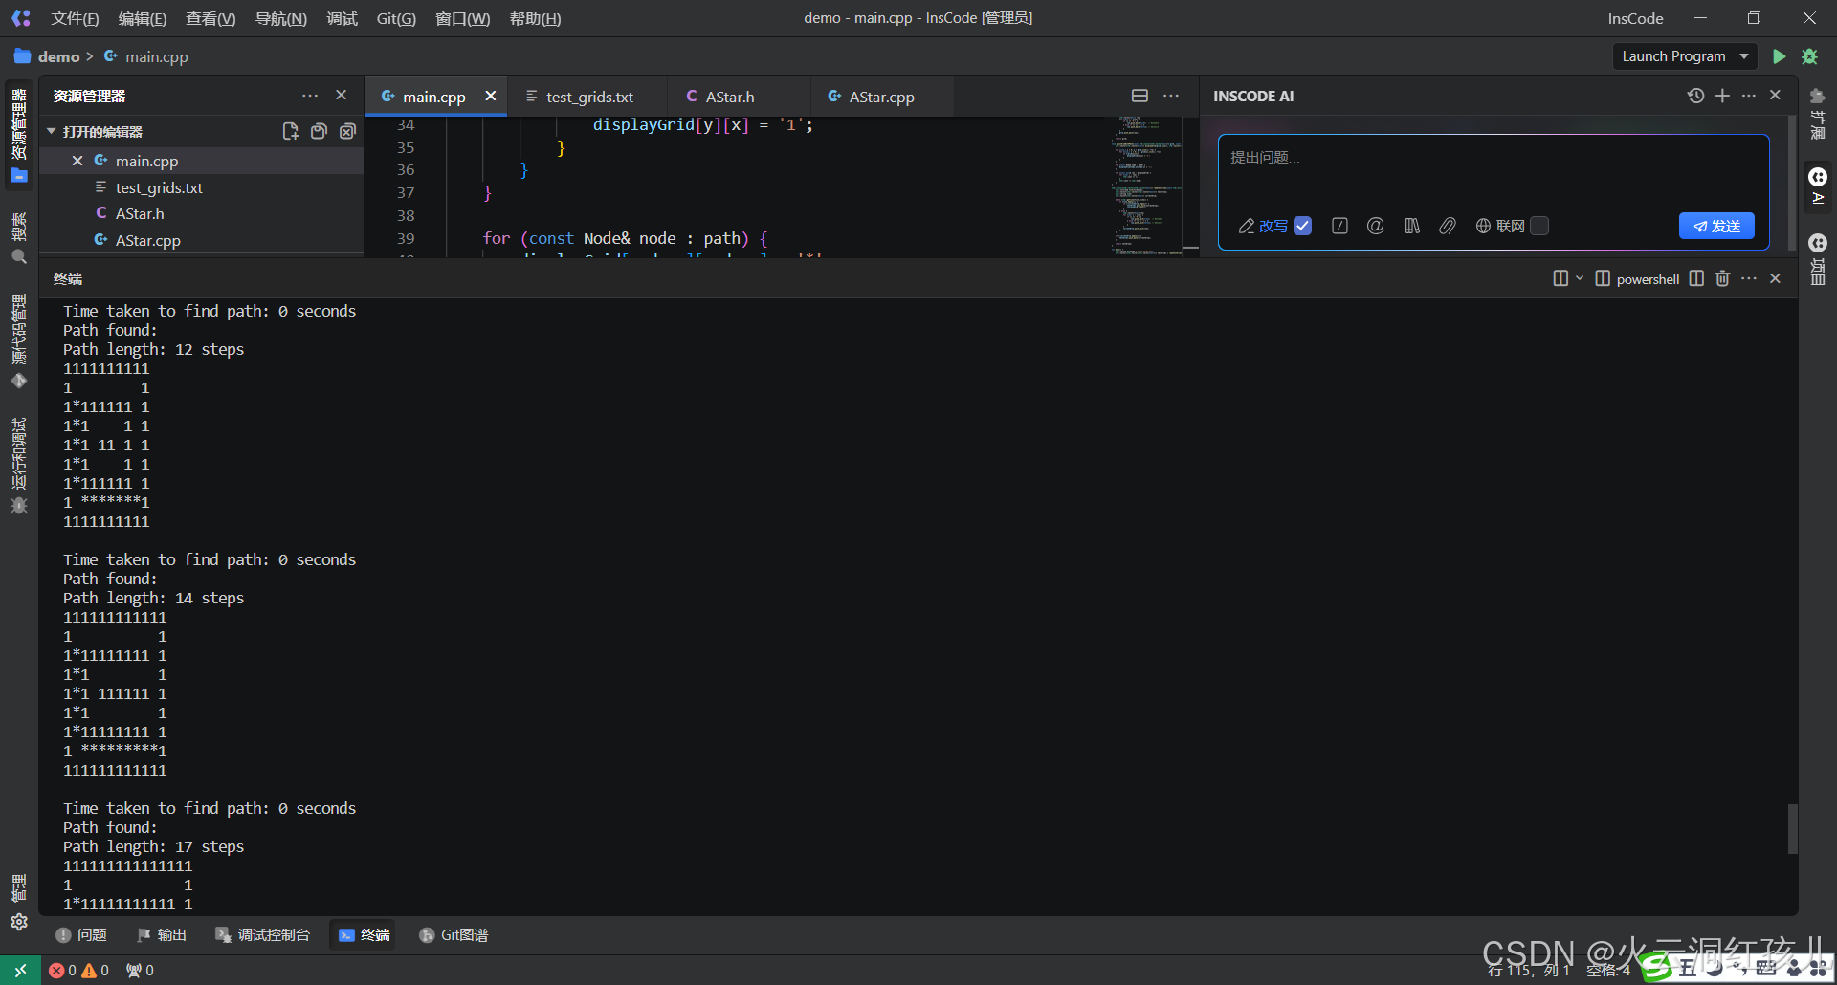Click the @ mention icon in AI input

click(x=1376, y=226)
